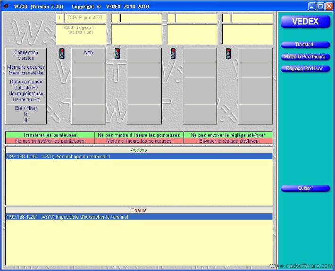Start the Transfert operation

click(305, 45)
